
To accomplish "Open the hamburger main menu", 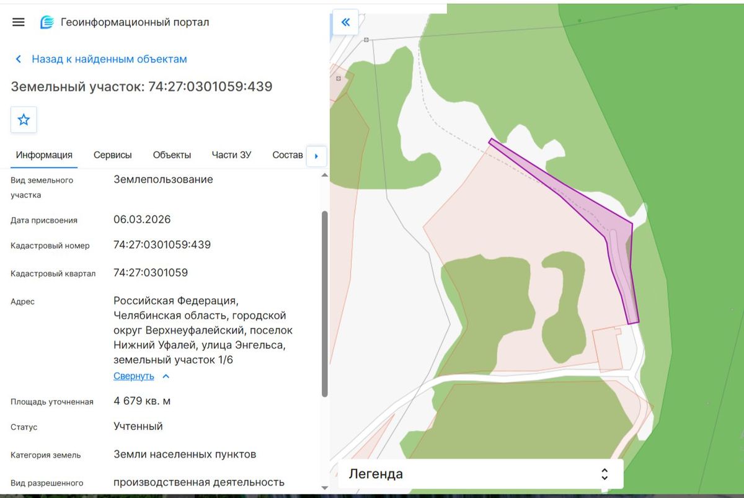I will (19, 22).
